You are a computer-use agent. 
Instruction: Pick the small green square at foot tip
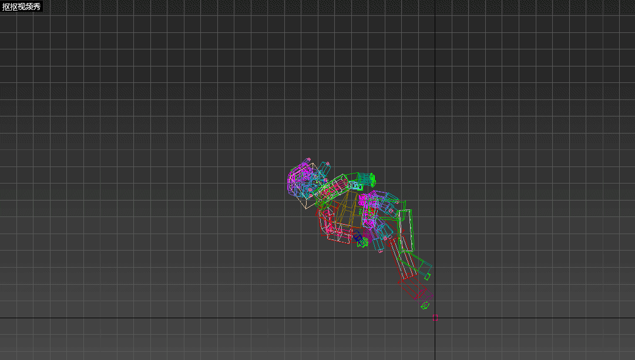point(428,276)
